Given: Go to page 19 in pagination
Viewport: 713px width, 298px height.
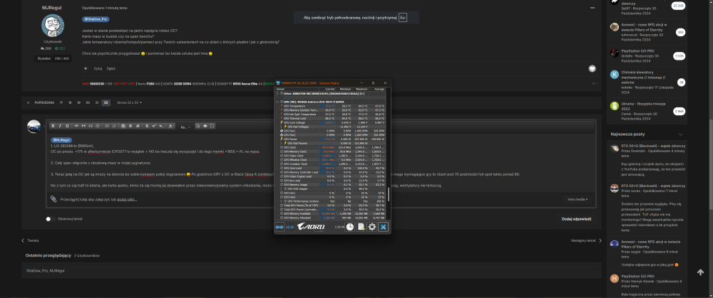Looking at the screenshot, I should tap(78, 103).
